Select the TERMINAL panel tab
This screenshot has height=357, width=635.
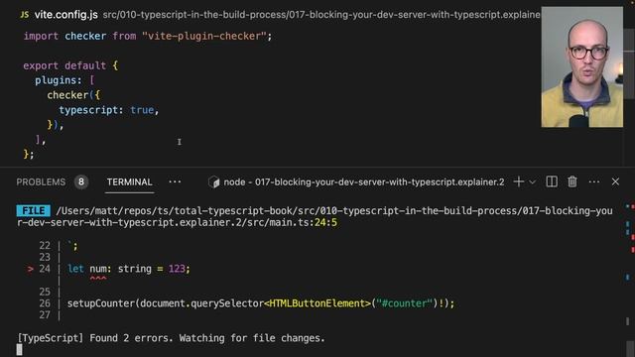click(x=130, y=182)
